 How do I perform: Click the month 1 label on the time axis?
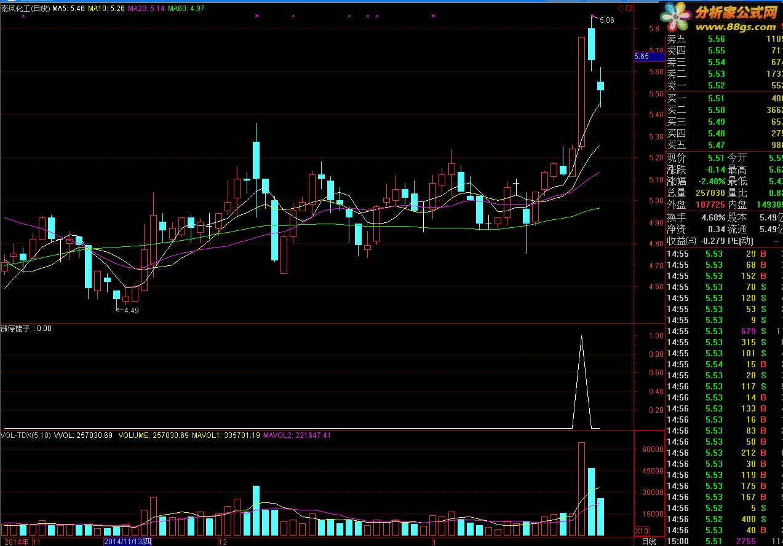click(435, 542)
